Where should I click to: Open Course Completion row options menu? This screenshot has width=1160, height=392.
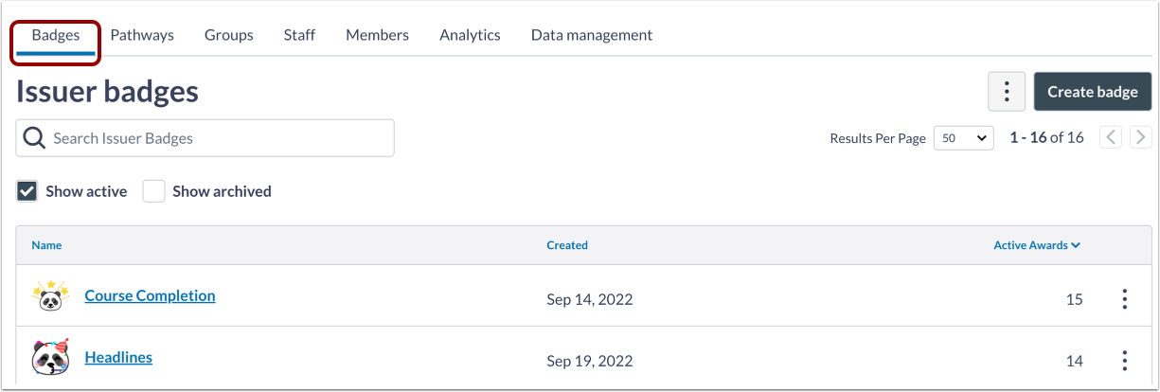coord(1124,299)
